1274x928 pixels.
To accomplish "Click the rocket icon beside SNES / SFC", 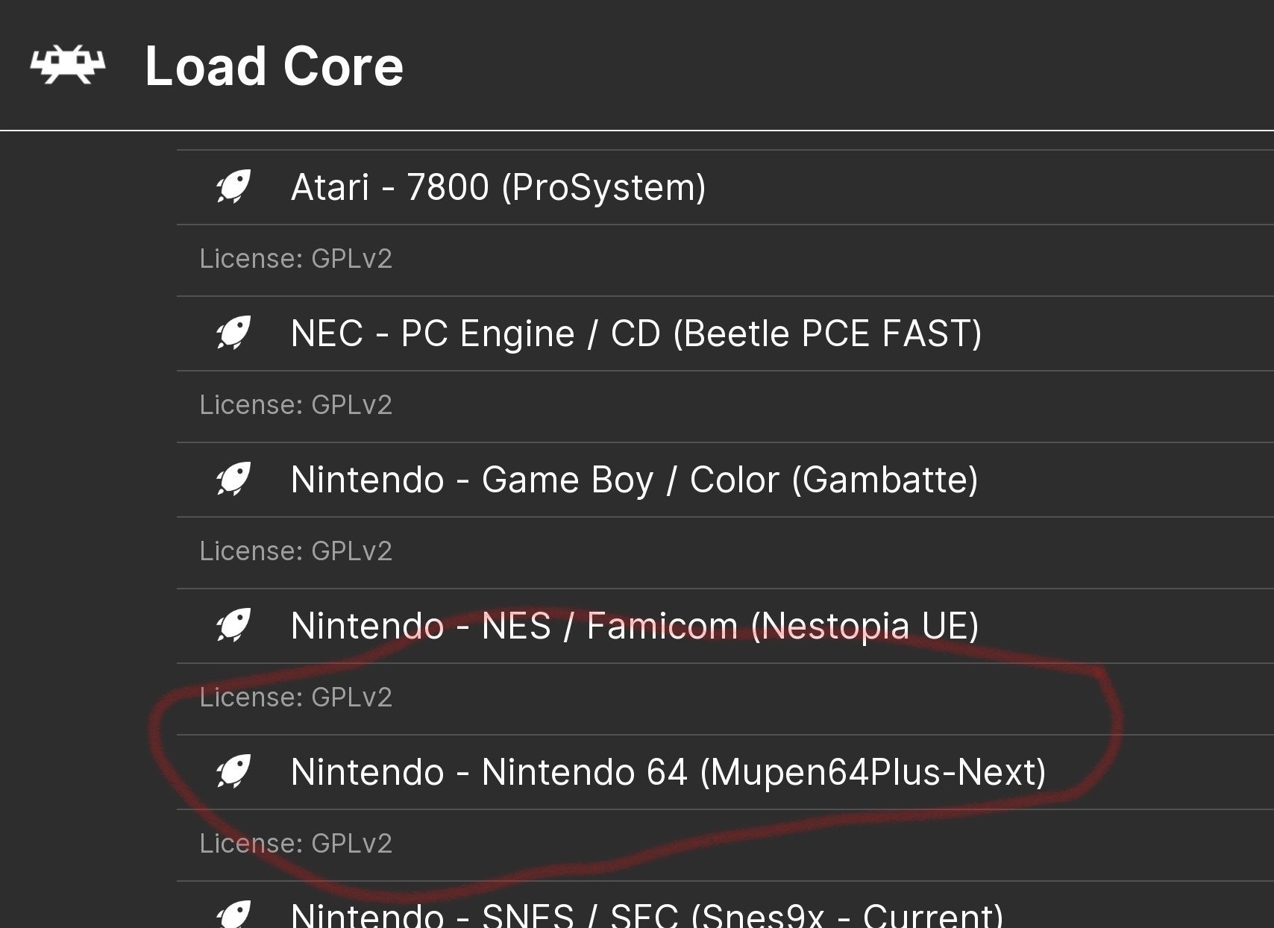I will point(233,915).
